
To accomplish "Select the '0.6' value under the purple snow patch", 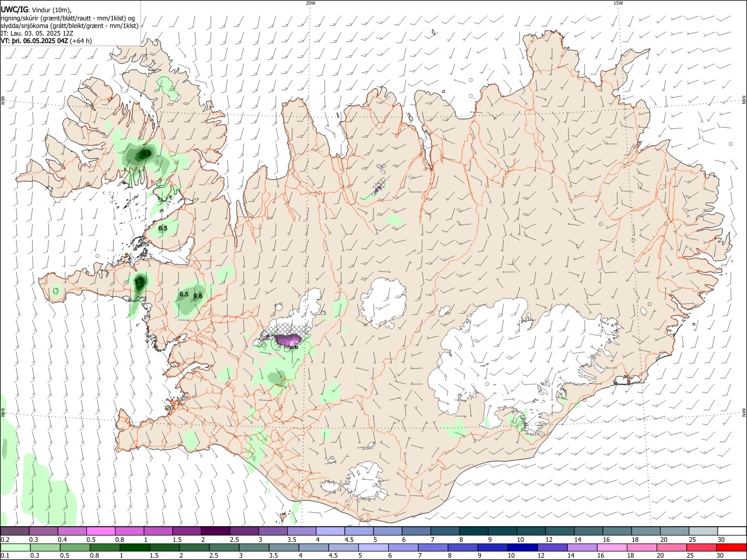I will tap(294, 346).
